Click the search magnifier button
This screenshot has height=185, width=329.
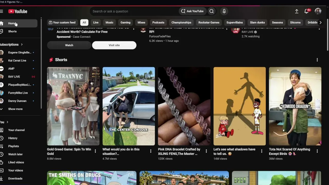[212, 11]
